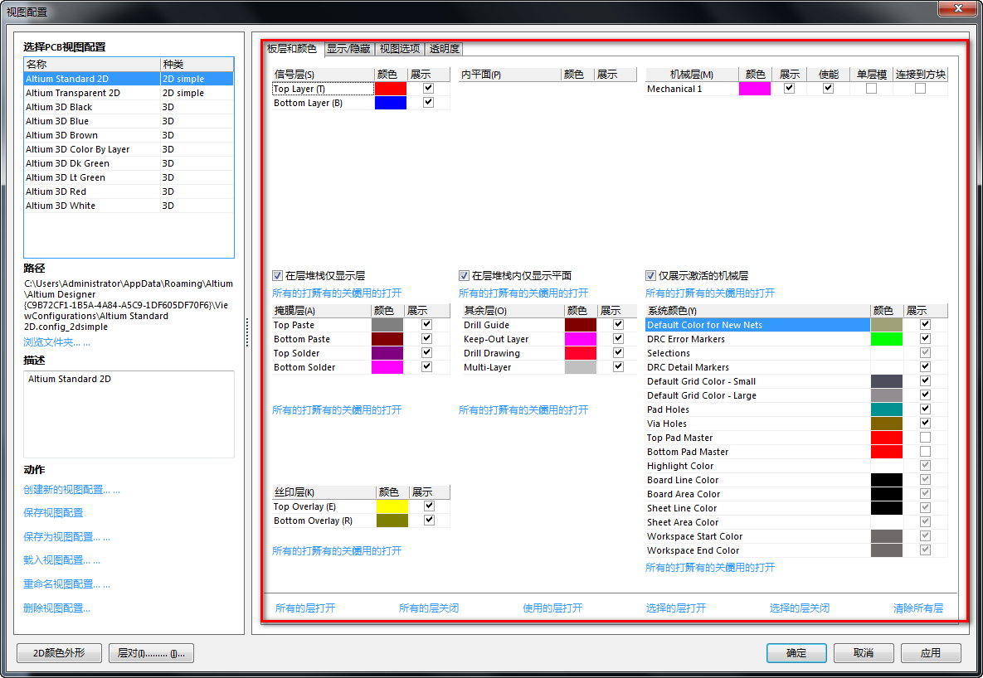Image resolution: width=983 pixels, height=678 pixels.
Task: Click the Drill Guide dark red swatch
Action: [581, 325]
